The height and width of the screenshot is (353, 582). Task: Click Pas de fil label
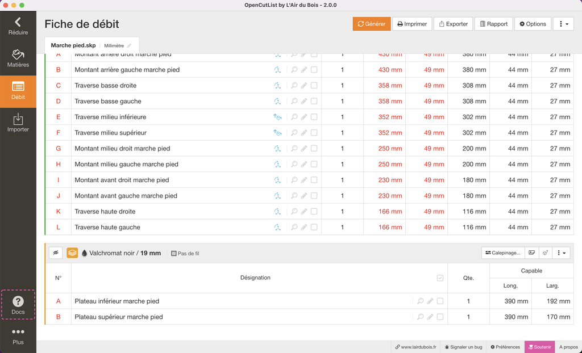(x=185, y=254)
